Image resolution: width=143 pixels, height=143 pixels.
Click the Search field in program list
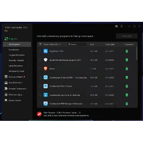[x=77, y=44]
